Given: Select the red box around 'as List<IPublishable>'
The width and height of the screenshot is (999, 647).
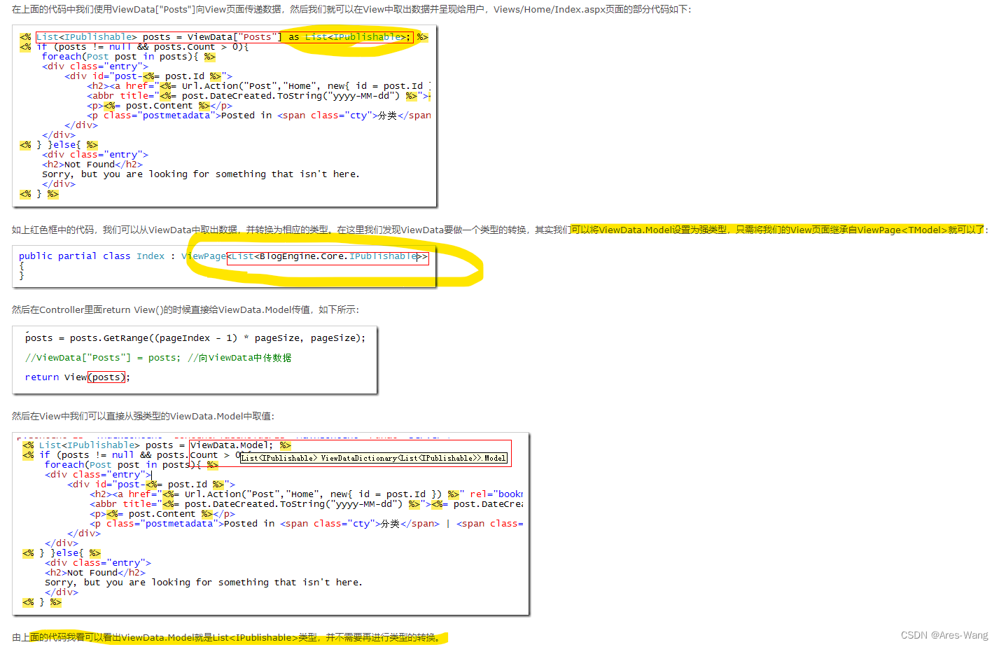Looking at the screenshot, I should [x=349, y=36].
